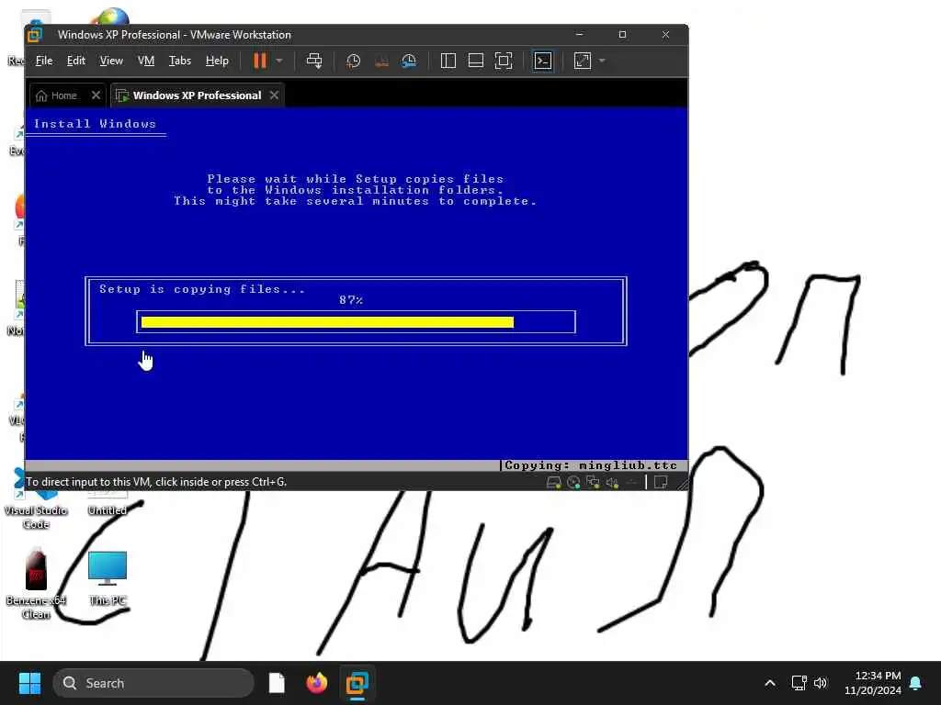Click the 'To direct input to this VM' hint text

click(156, 482)
